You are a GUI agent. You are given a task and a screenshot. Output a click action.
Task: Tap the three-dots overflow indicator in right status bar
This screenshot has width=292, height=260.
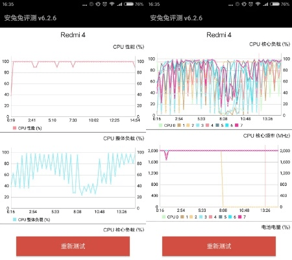click(231, 5)
